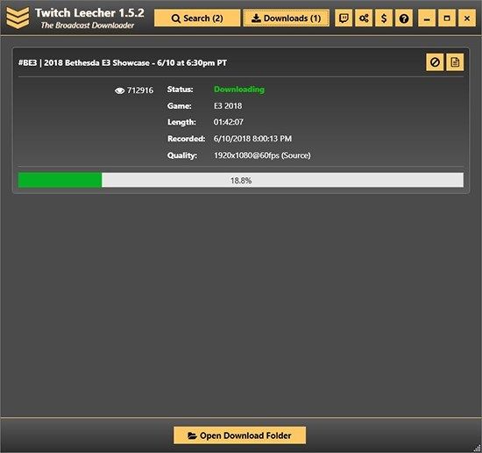
Task: Open help with the question mark icon
Action: [404, 18]
